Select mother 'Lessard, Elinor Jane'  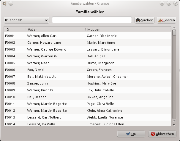(103, 49)
